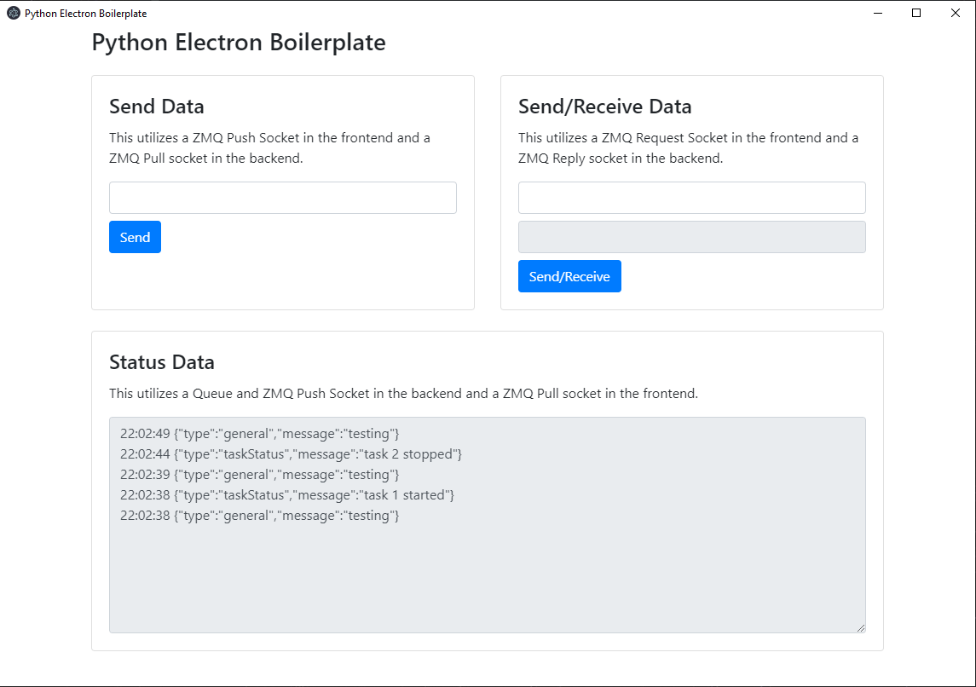Click the main "Python Electron Boilerplate" page heading
976x687 pixels.
click(239, 43)
